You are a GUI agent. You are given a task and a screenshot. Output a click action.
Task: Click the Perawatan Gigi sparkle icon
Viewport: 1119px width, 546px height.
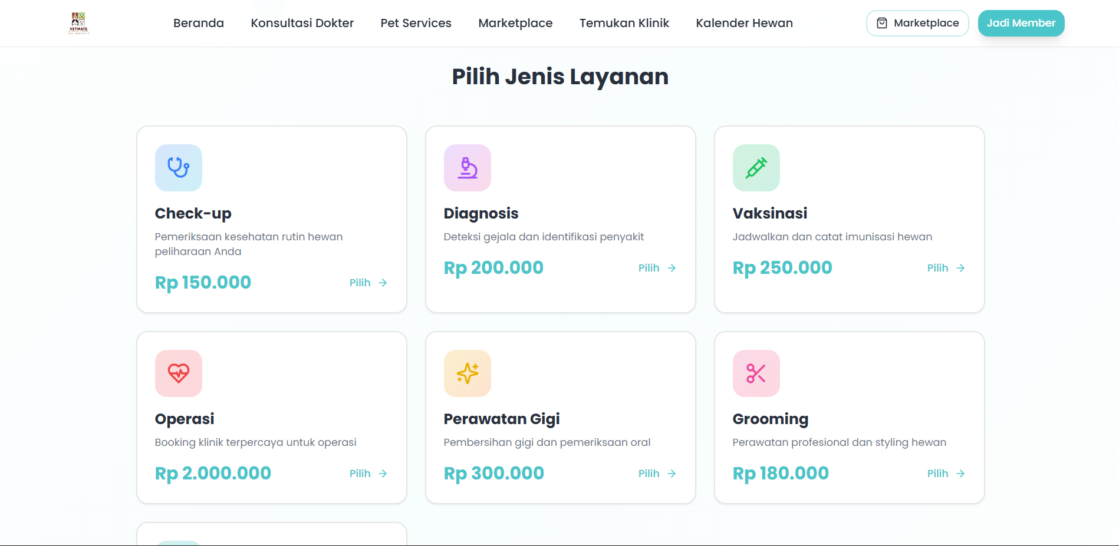tap(467, 373)
